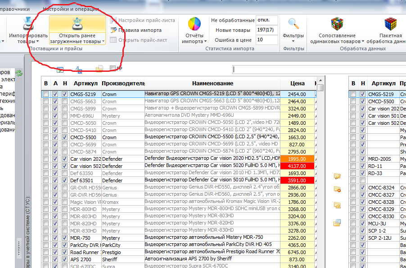Toggle Н checkbox for CMCC-8324 in right table
Screen dimensions: 406x268
click(362, 188)
